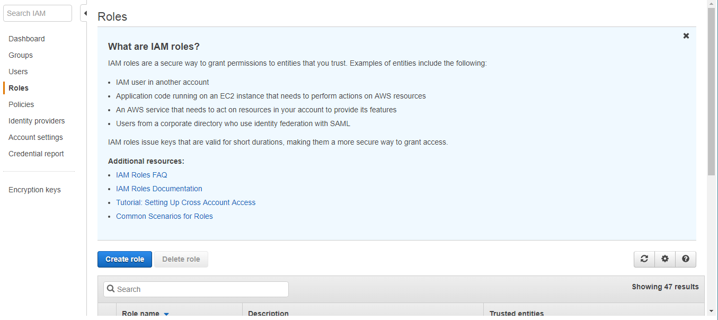Sort roles by Role name arrow
The height and width of the screenshot is (320, 718).
166,314
